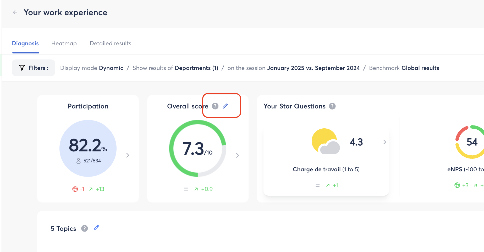Change Display mode Dynamic filter
Screen dimensions: 484x252
[92, 68]
